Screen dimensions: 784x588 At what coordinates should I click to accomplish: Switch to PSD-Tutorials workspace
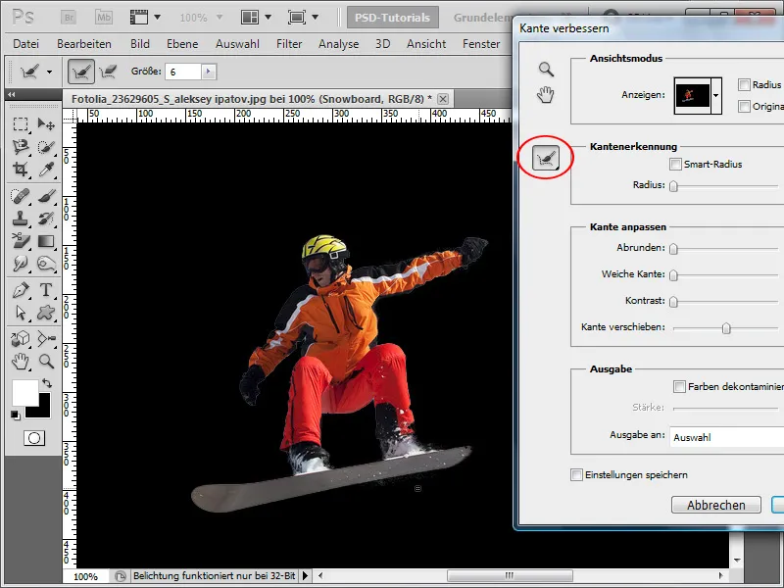pyautogui.click(x=393, y=18)
